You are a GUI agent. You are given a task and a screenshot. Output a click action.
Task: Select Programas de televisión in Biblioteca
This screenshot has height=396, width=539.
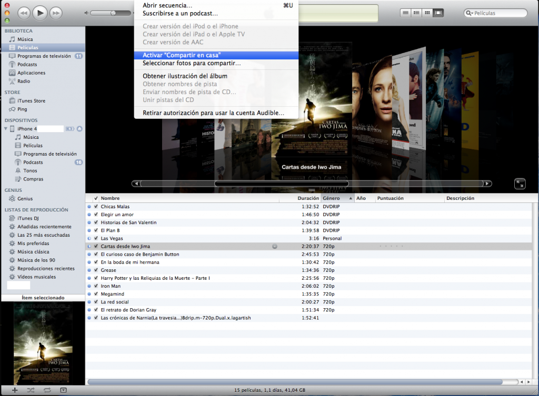click(x=43, y=56)
